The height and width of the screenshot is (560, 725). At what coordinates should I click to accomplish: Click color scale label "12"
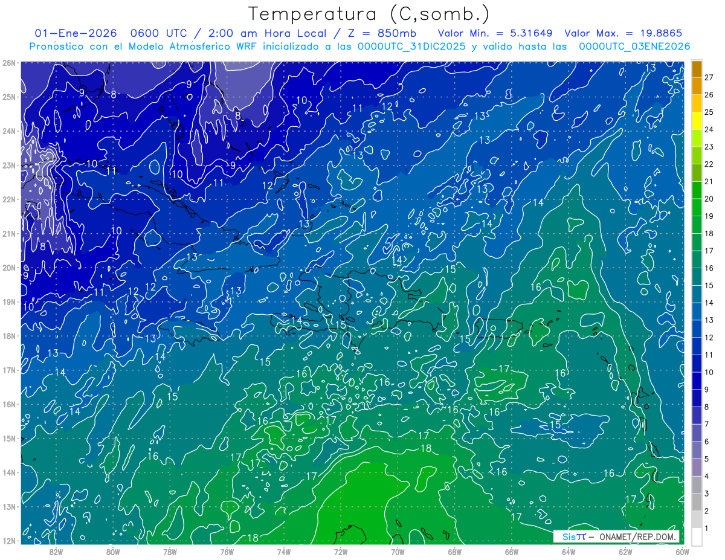(x=709, y=337)
